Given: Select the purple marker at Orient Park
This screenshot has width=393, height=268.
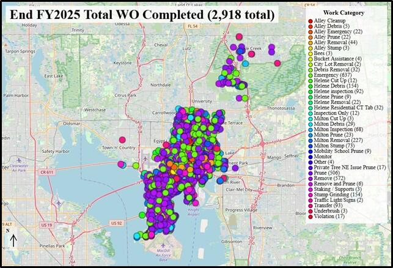Looking at the screenshot, I should (x=235, y=168).
